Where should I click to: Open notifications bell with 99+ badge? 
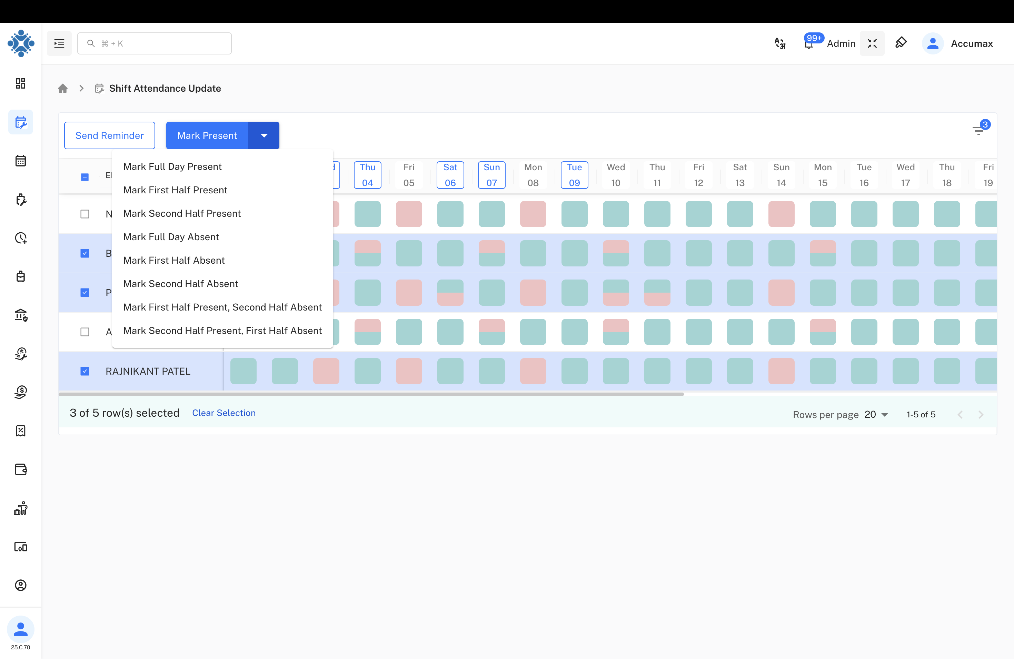click(x=809, y=43)
